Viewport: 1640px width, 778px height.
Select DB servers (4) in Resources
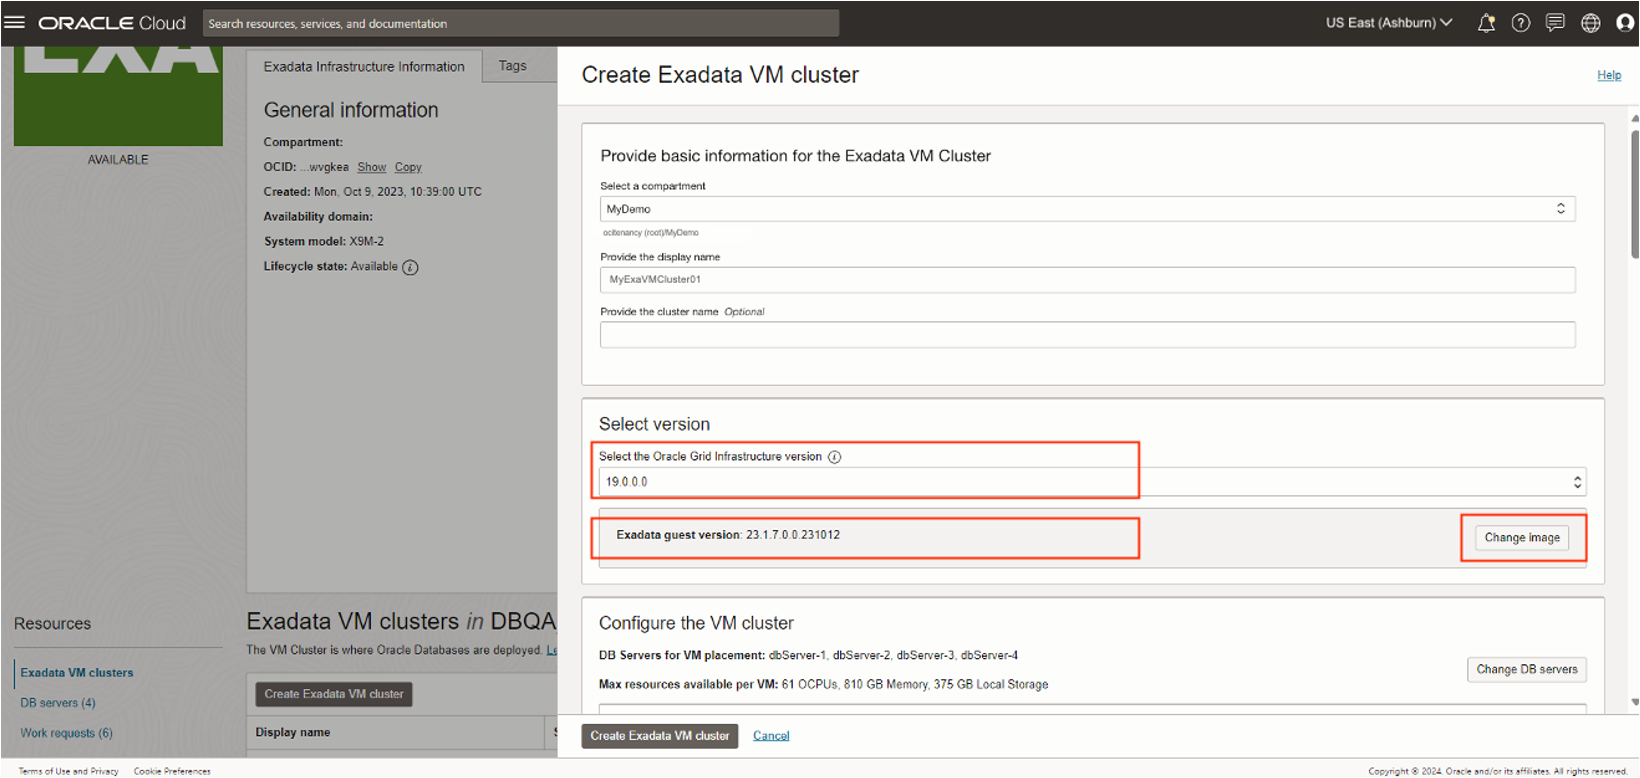coord(58,702)
